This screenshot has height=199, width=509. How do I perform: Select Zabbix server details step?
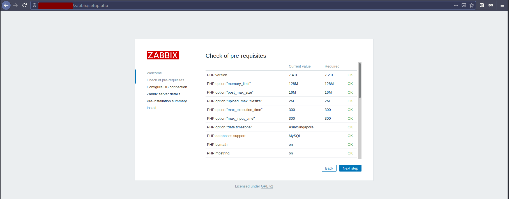coord(163,94)
